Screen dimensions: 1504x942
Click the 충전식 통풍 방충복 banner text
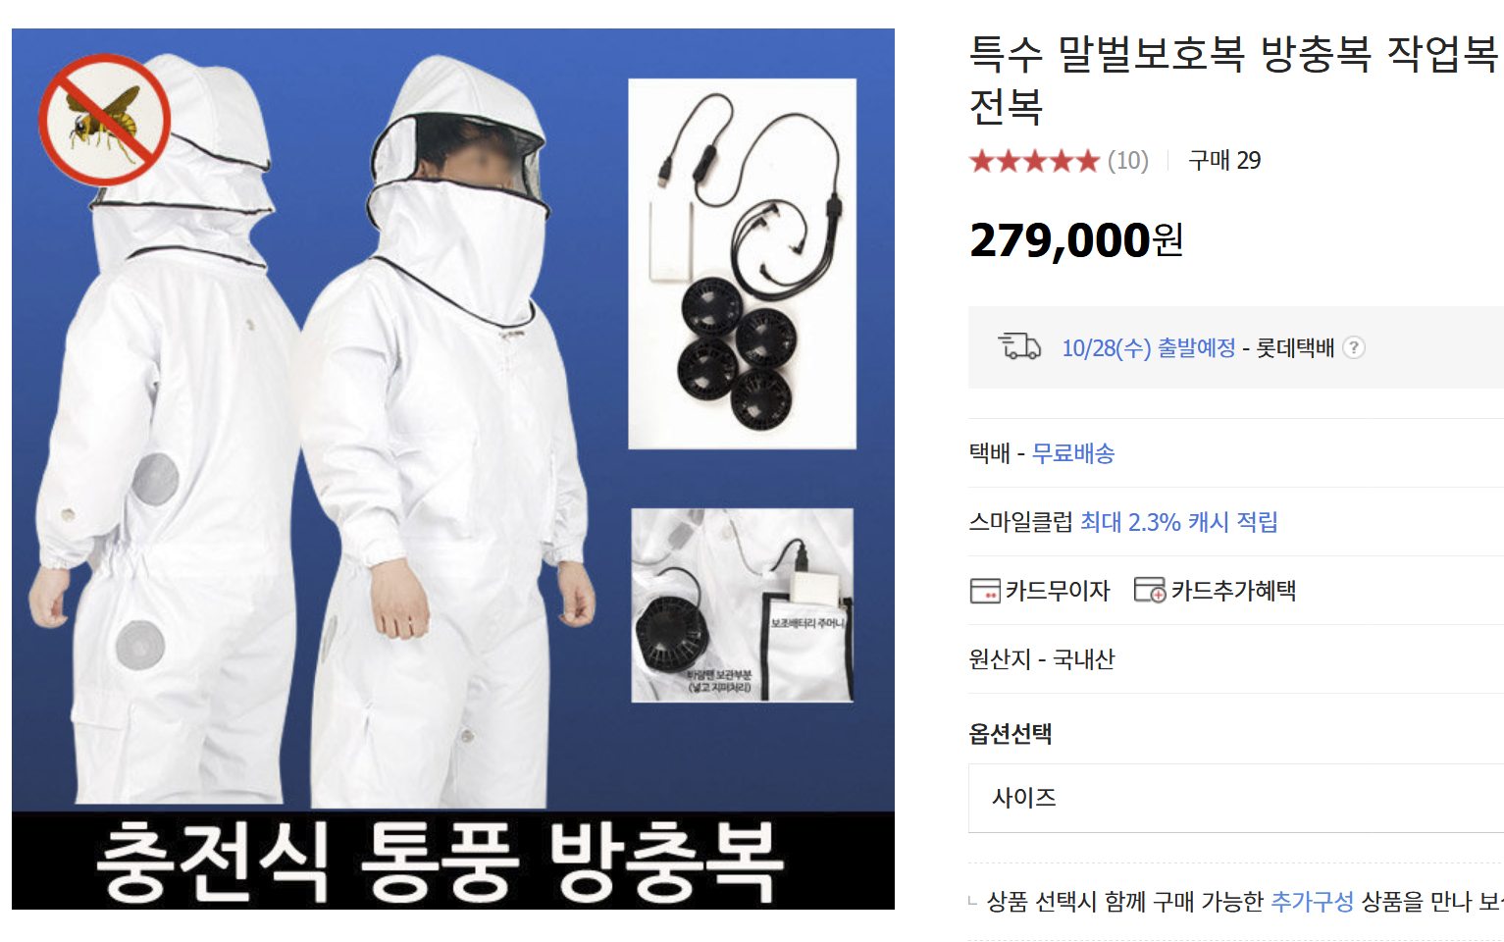pos(441,861)
